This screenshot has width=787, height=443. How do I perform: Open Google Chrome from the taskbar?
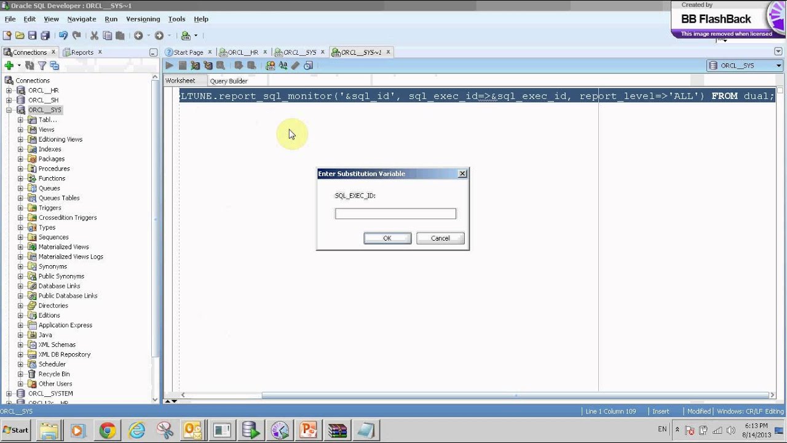[107, 430]
